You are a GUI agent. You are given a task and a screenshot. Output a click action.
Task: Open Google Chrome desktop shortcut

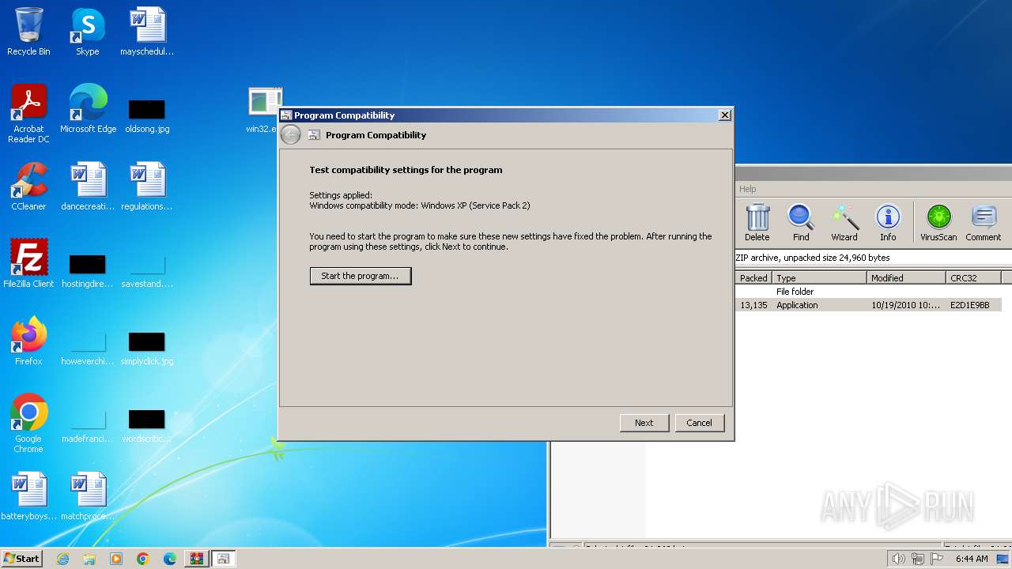(x=28, y=424)
